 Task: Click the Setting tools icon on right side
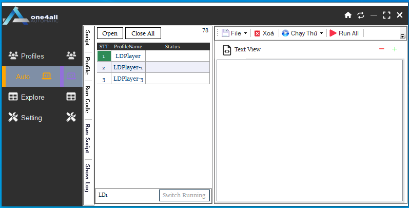71,118
